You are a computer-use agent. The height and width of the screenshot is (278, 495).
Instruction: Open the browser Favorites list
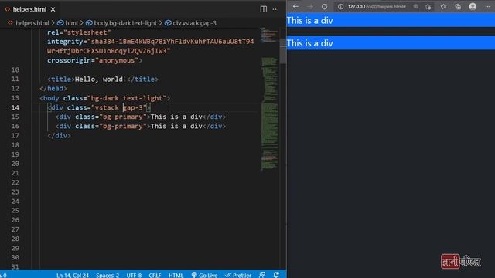pyautogui.click(x=443, y=7)
